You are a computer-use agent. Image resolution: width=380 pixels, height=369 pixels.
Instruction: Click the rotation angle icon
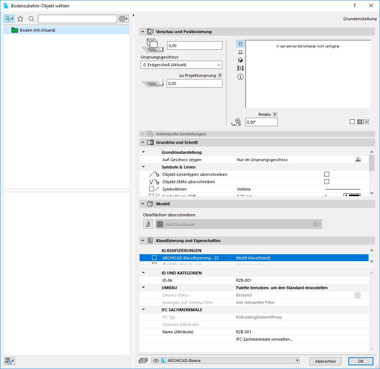point(236,122)
